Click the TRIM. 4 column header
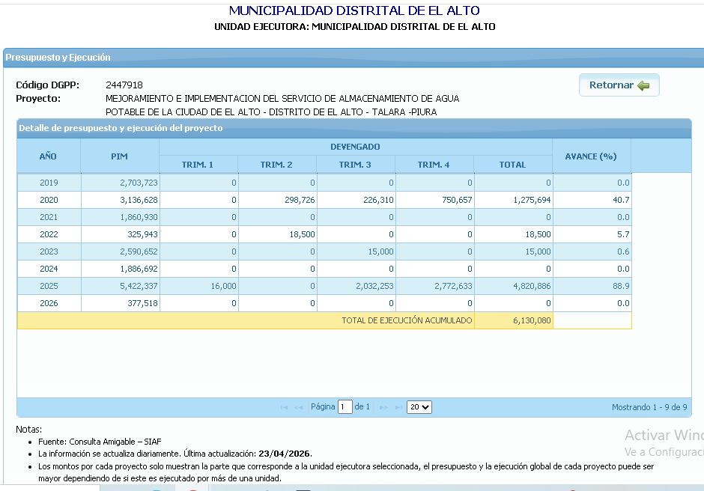 [434, 165]
